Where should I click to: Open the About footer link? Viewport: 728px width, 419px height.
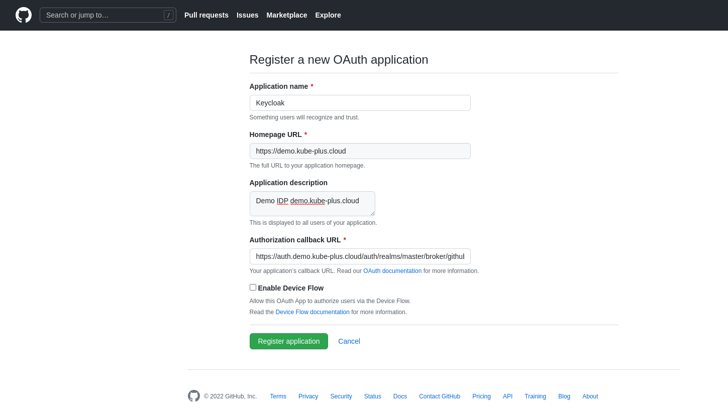pos(590,396)
